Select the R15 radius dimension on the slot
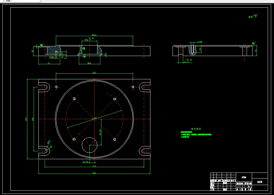The image size is (274, 195). (x=49, y=142)
